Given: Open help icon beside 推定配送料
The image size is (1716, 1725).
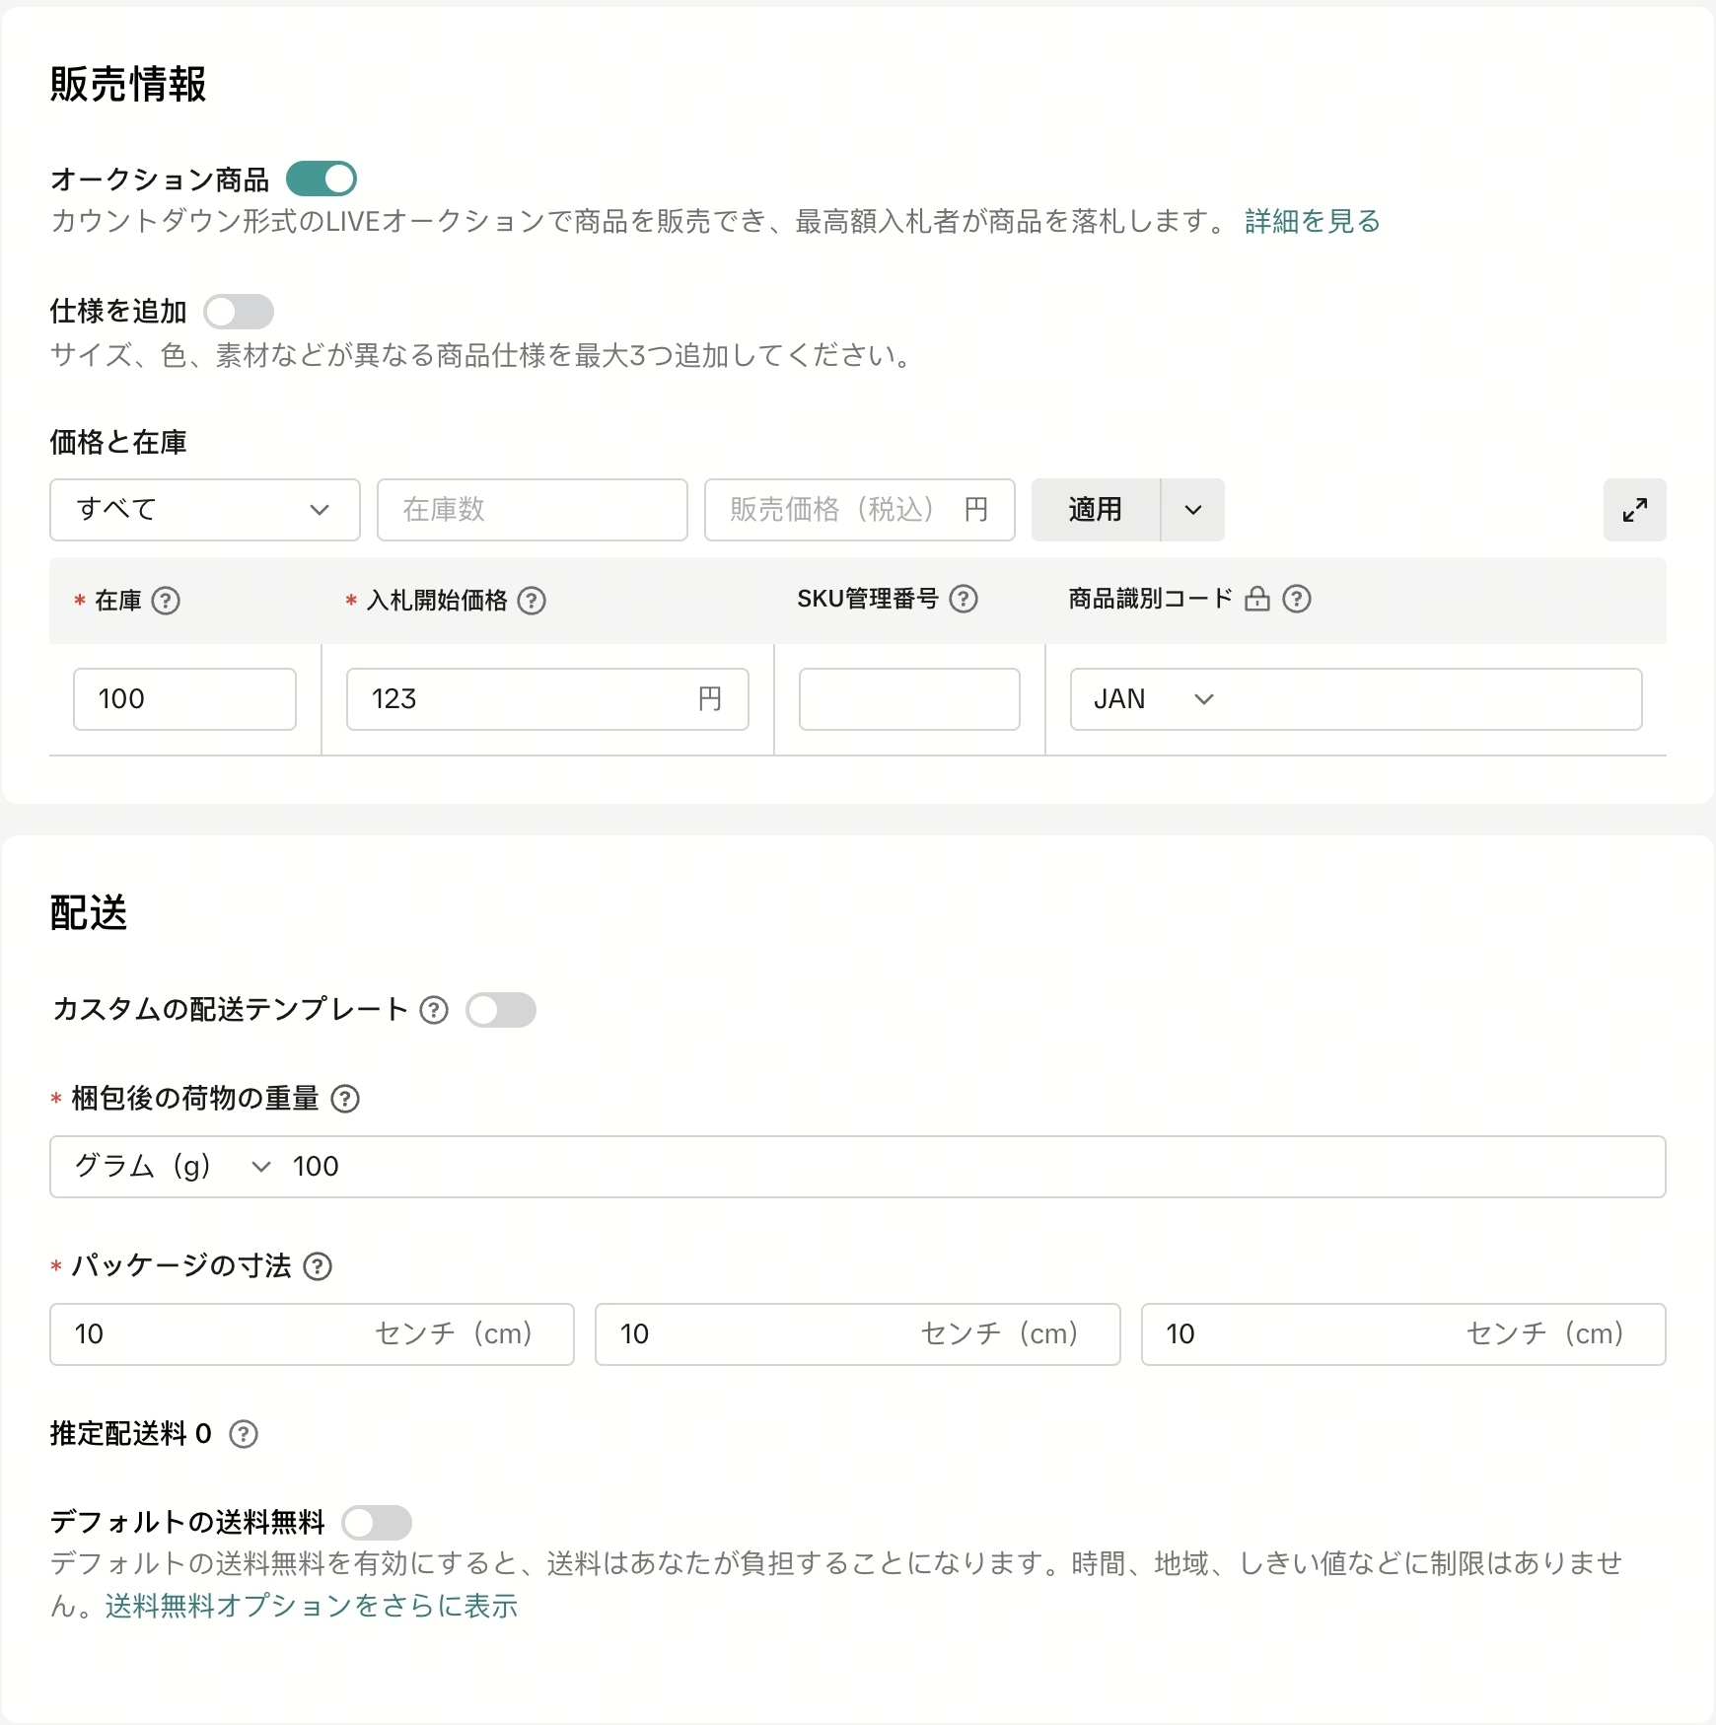Looking at the screenshot, I should point(244,1433).
